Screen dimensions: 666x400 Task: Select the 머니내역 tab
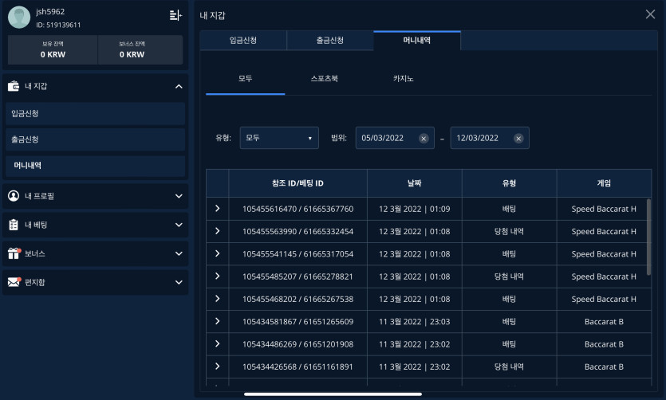pyautogui.click(x=416, y=41)
